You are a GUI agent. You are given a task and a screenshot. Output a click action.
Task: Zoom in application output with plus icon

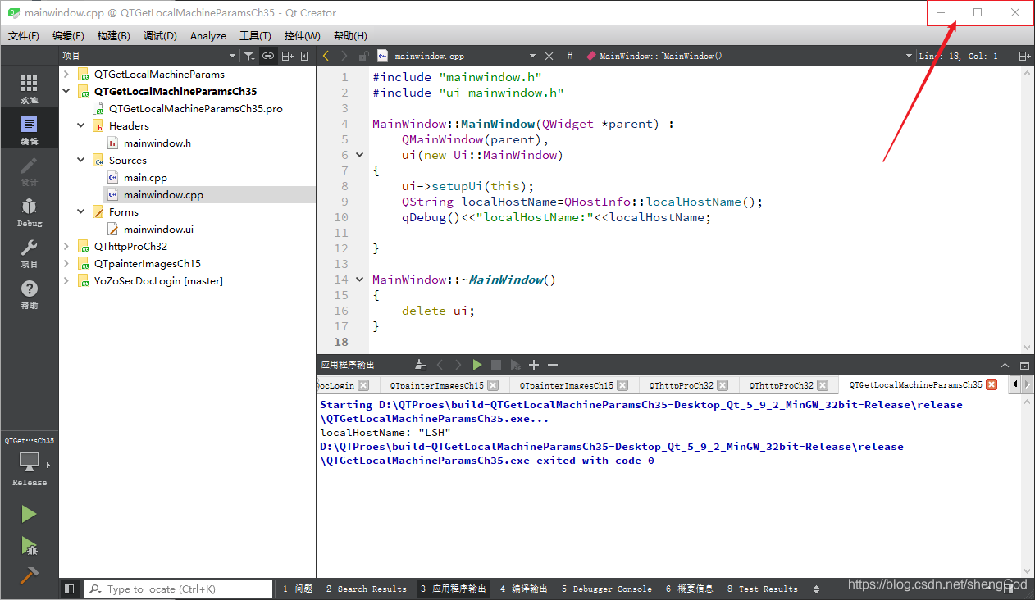pos(534,365)
